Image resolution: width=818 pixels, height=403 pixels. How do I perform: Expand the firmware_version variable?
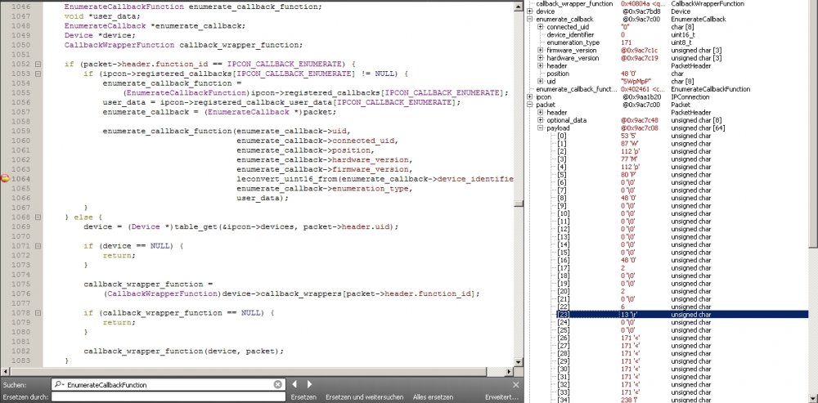tap(541, 51)
